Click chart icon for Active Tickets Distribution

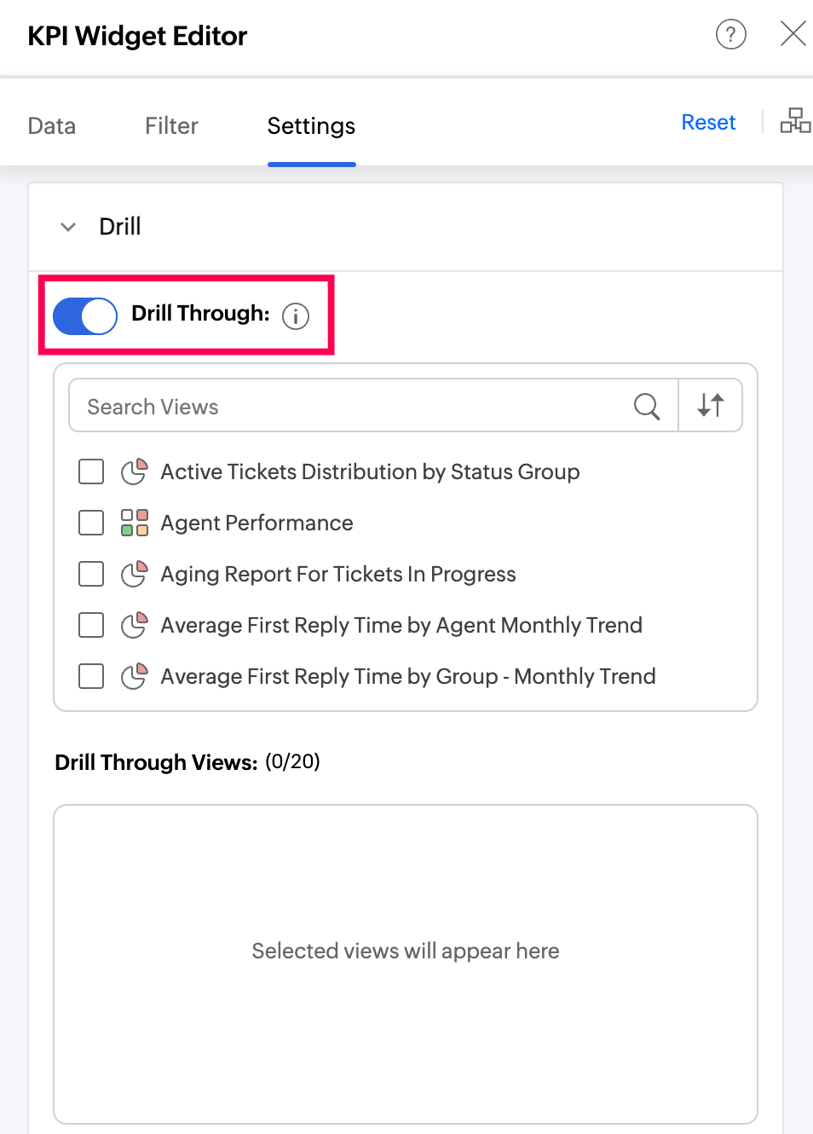click(135, 472)
